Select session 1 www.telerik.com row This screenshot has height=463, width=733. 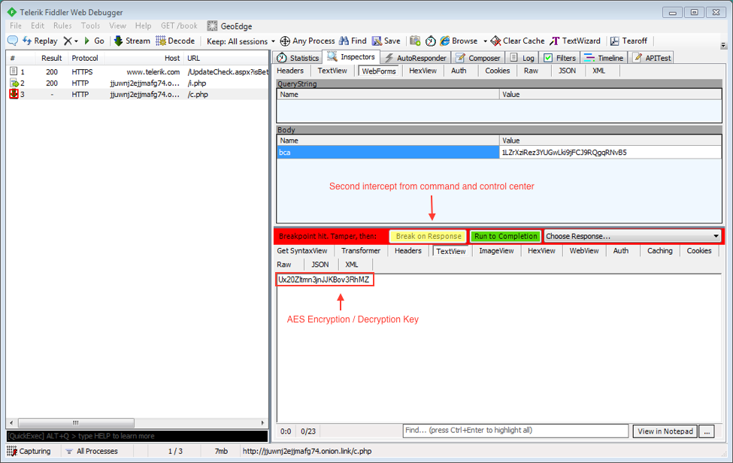tap(137, 72)
